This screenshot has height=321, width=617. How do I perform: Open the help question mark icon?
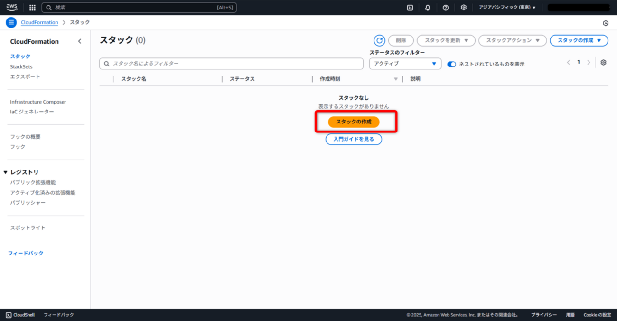tap(446, 8)
